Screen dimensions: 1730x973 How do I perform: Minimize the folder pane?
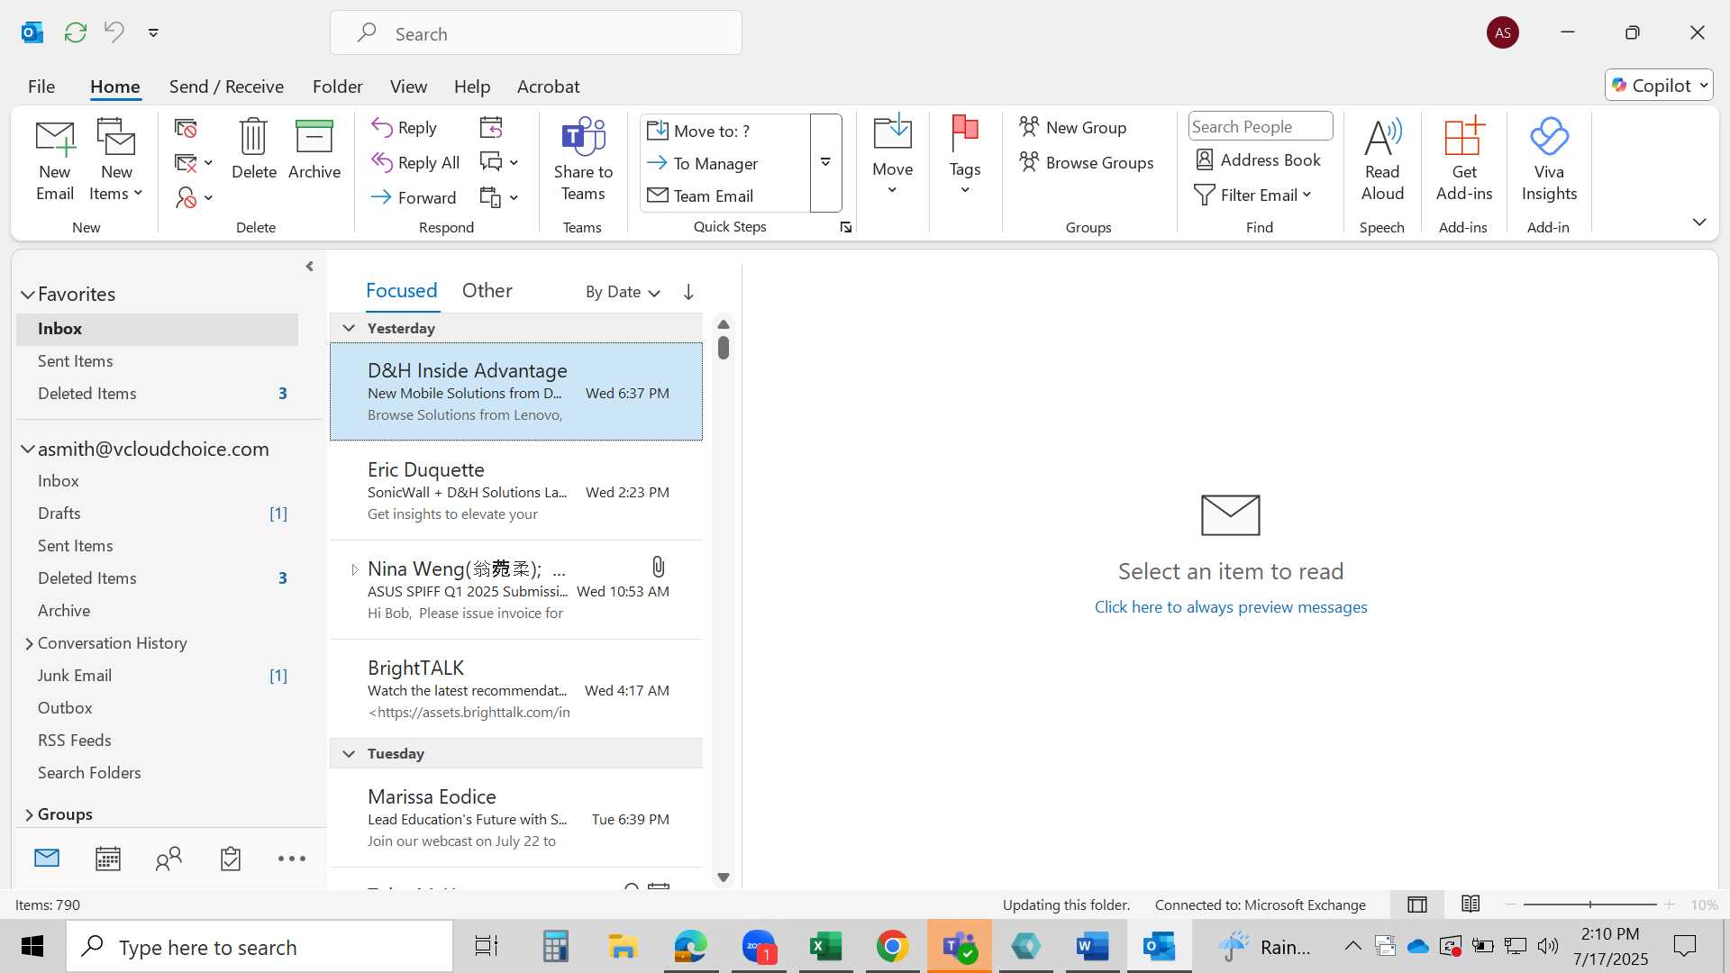click(x=309, y=267)
